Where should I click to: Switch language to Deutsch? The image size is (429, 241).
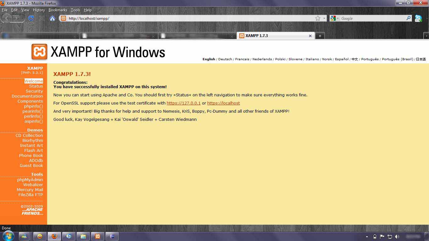coord(225,59)
